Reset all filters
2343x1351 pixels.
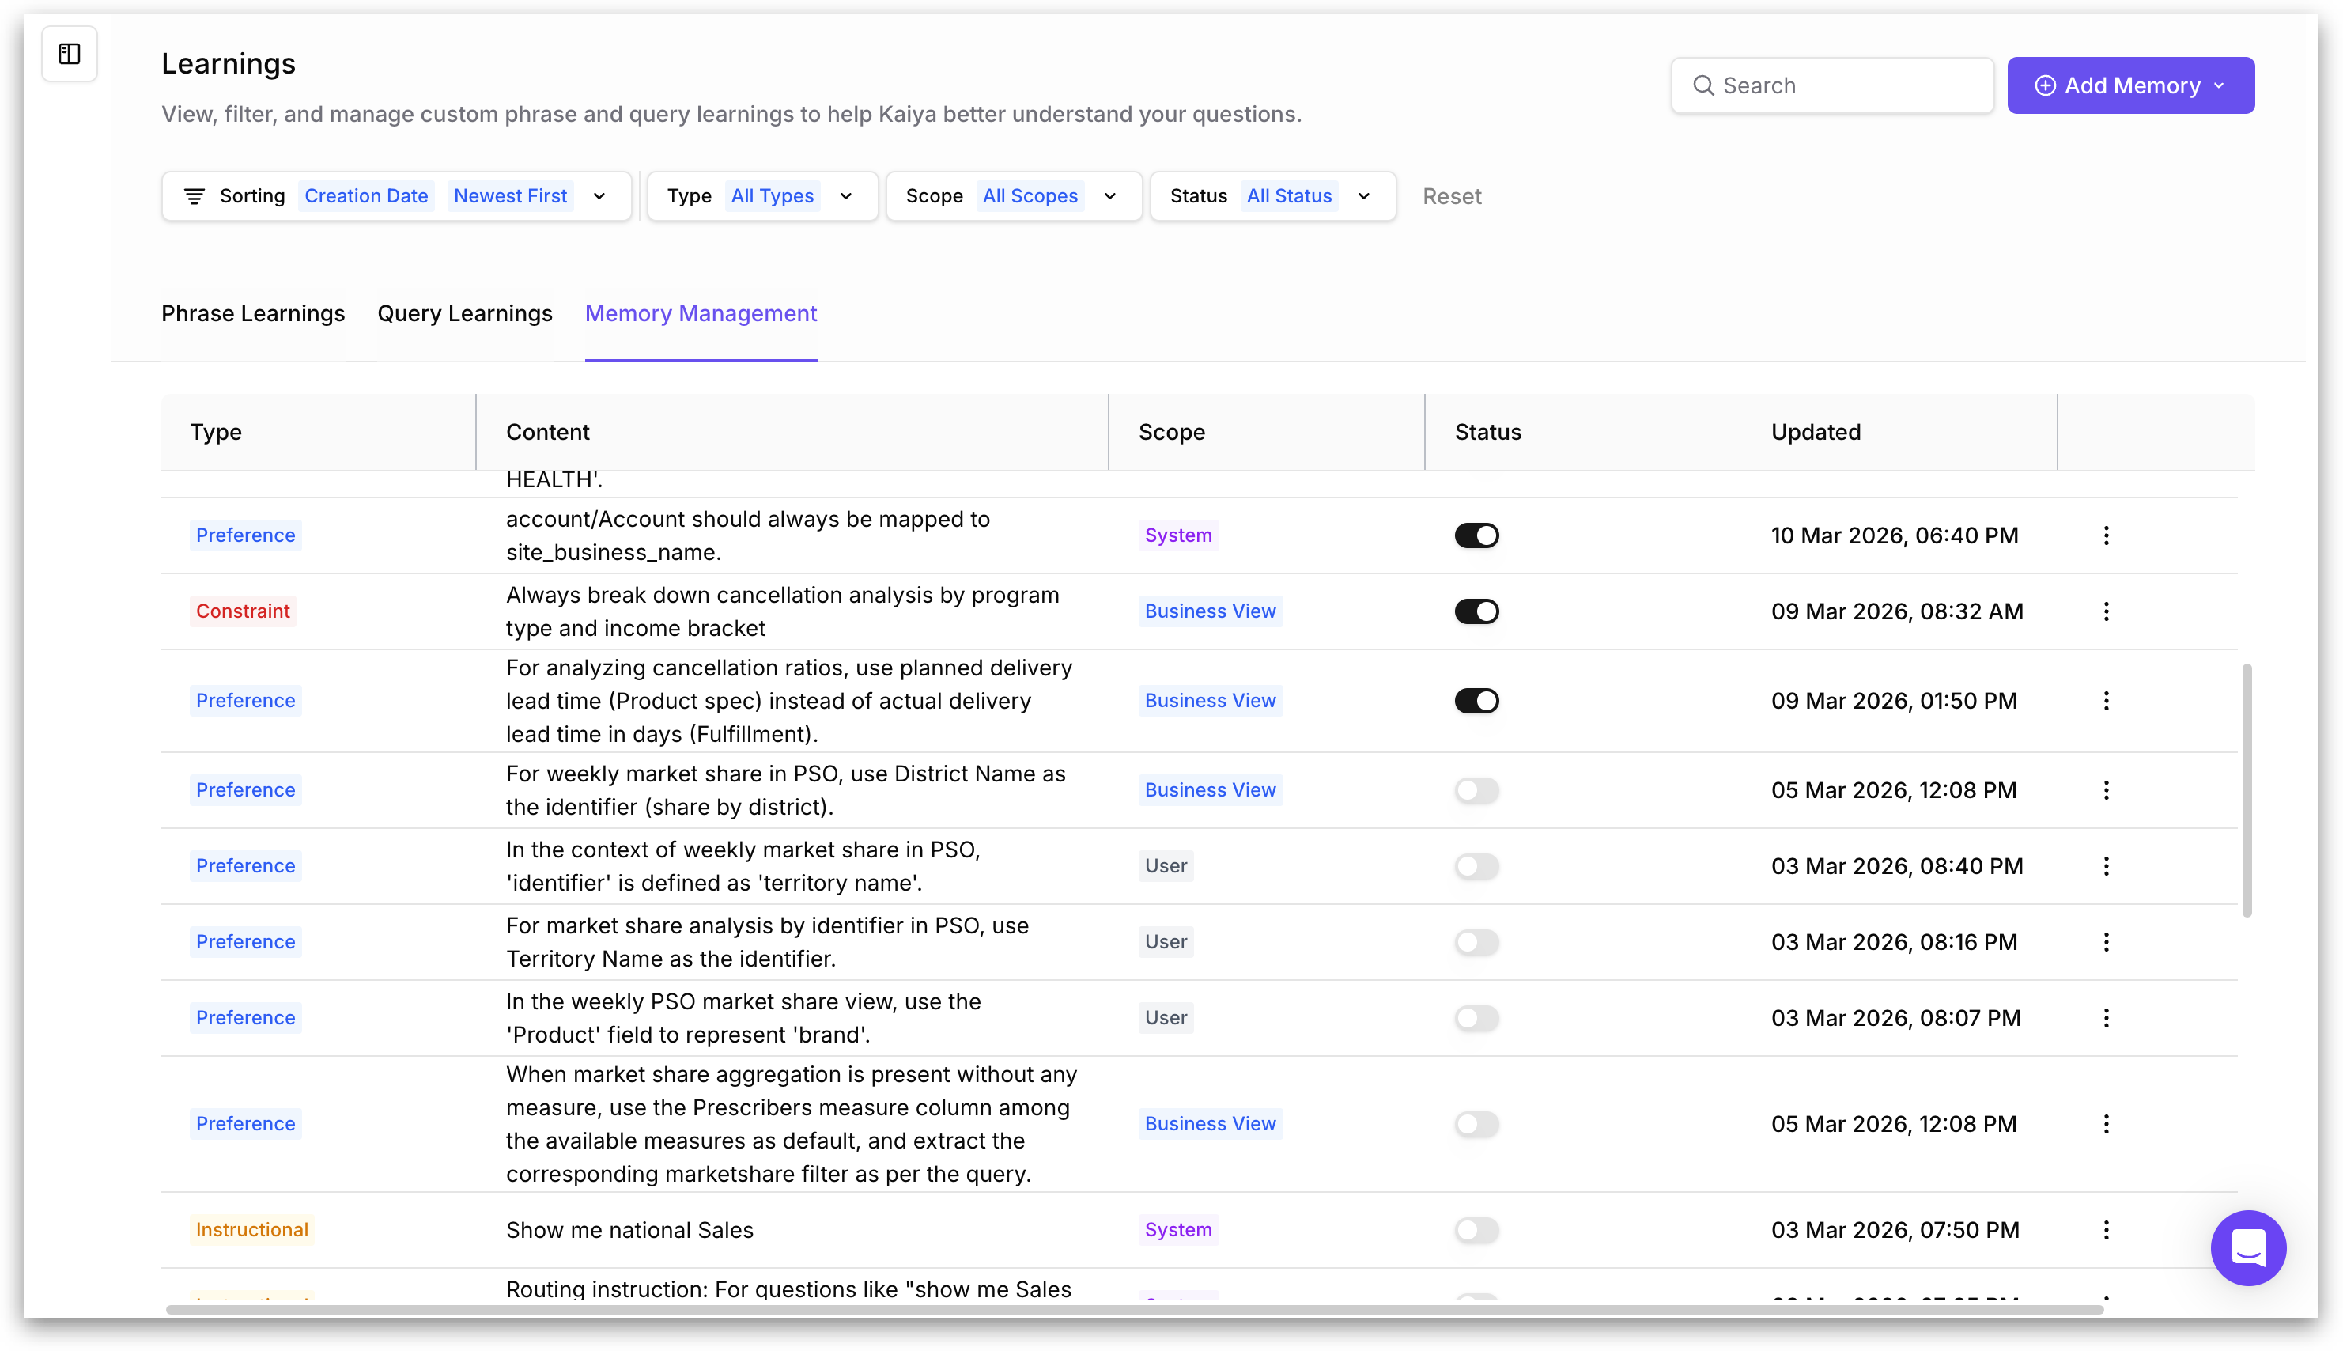tap(1451, 197)
